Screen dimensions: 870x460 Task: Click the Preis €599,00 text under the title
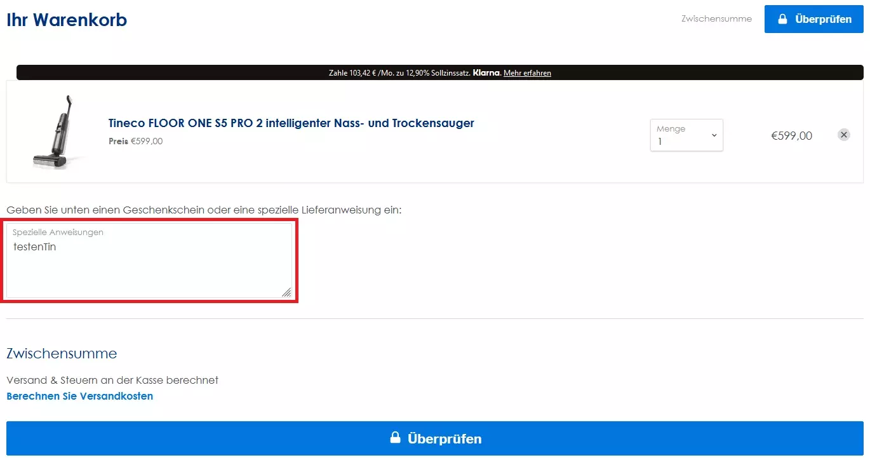136,141
